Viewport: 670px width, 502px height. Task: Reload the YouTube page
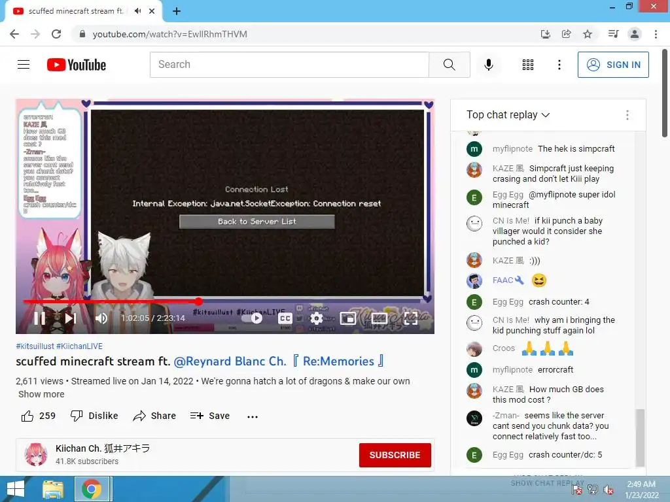coord(56,34)
